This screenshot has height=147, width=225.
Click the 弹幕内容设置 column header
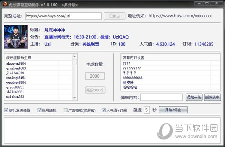[x=170, y=58]
